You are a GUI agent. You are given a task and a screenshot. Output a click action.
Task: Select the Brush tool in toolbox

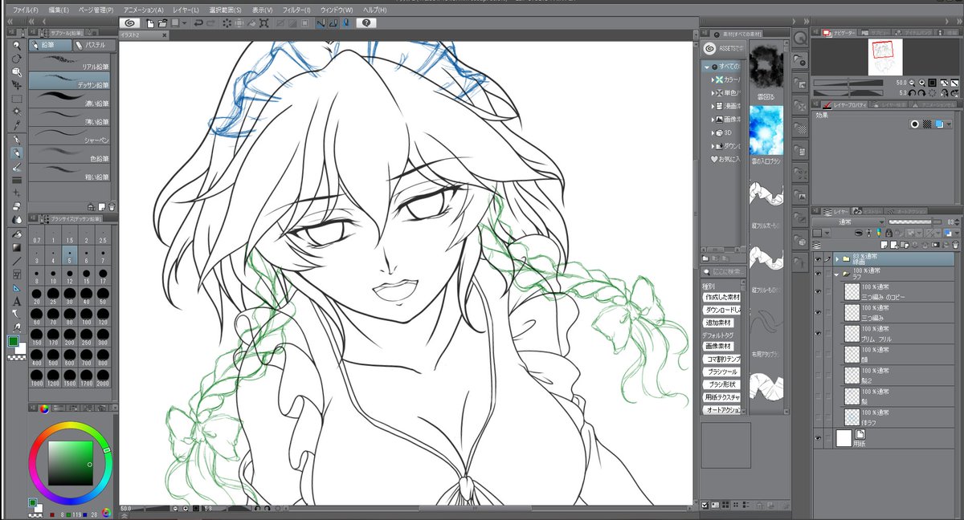coord(17,166)
